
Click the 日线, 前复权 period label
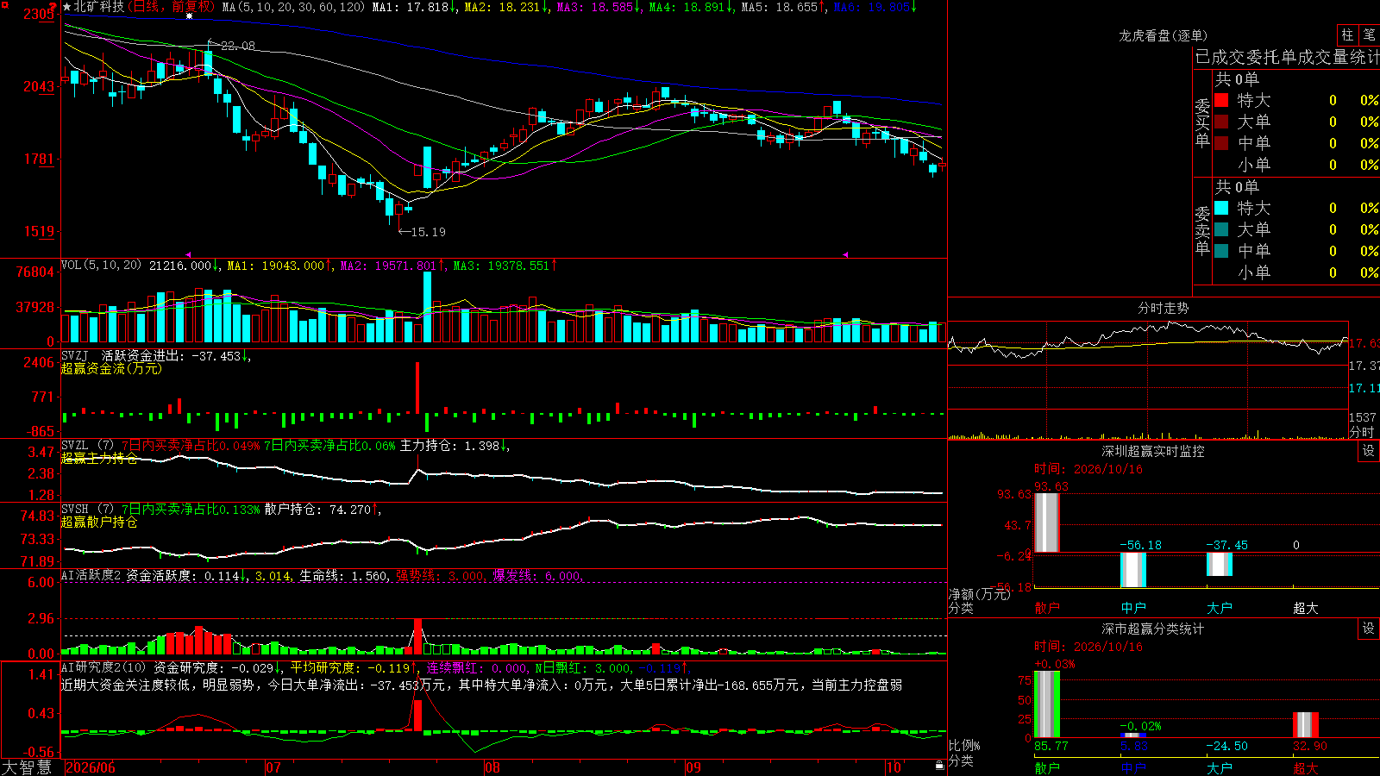[172, 7]
